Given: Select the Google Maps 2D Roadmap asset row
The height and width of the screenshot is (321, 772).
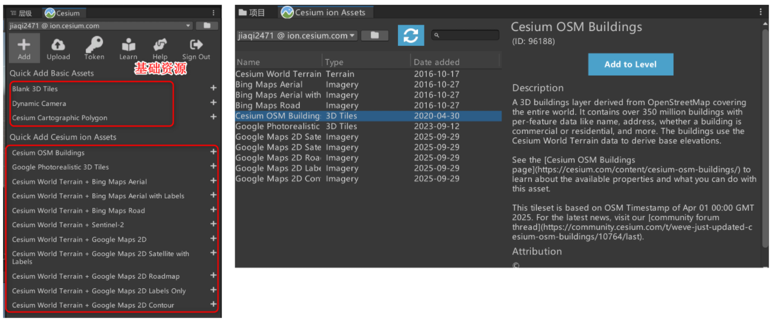Looking at the screenshot, I should (x=368, y=158).
